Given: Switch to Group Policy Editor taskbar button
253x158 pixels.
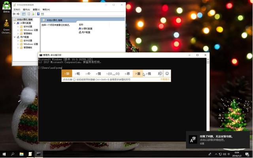Looking at the screenshot, I should (x=30, y=154).
